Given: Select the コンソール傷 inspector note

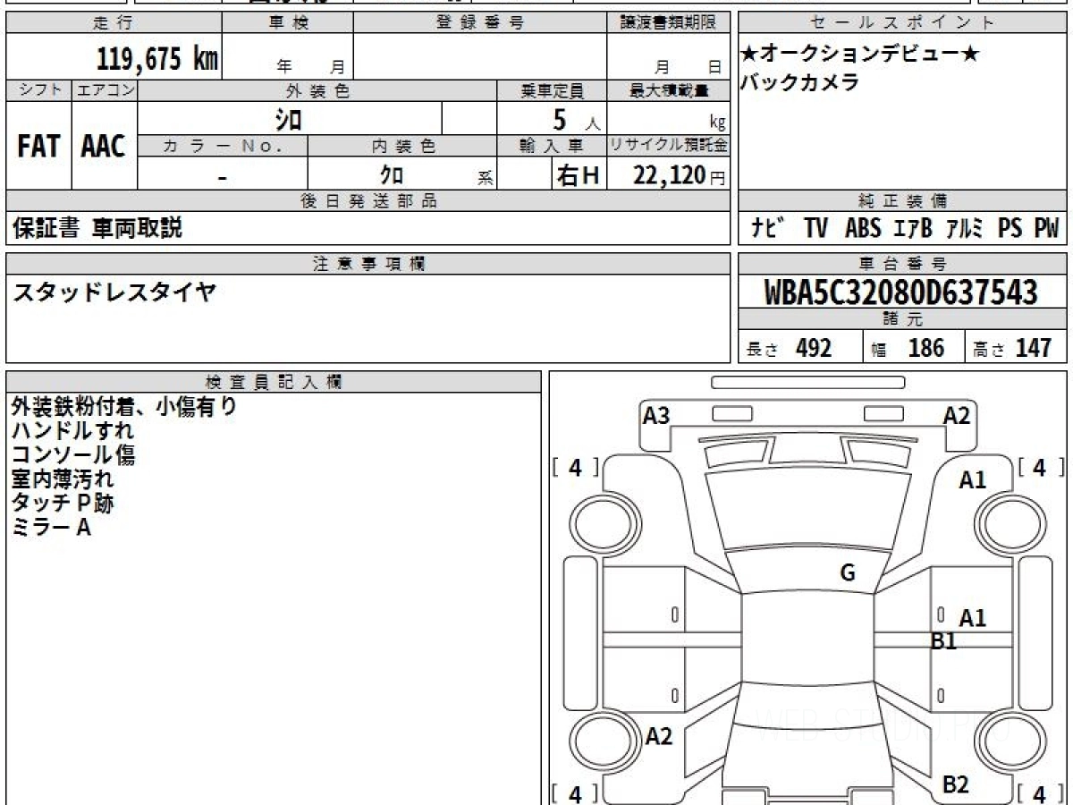Looking at the screenshot, I should pos(72,455).
